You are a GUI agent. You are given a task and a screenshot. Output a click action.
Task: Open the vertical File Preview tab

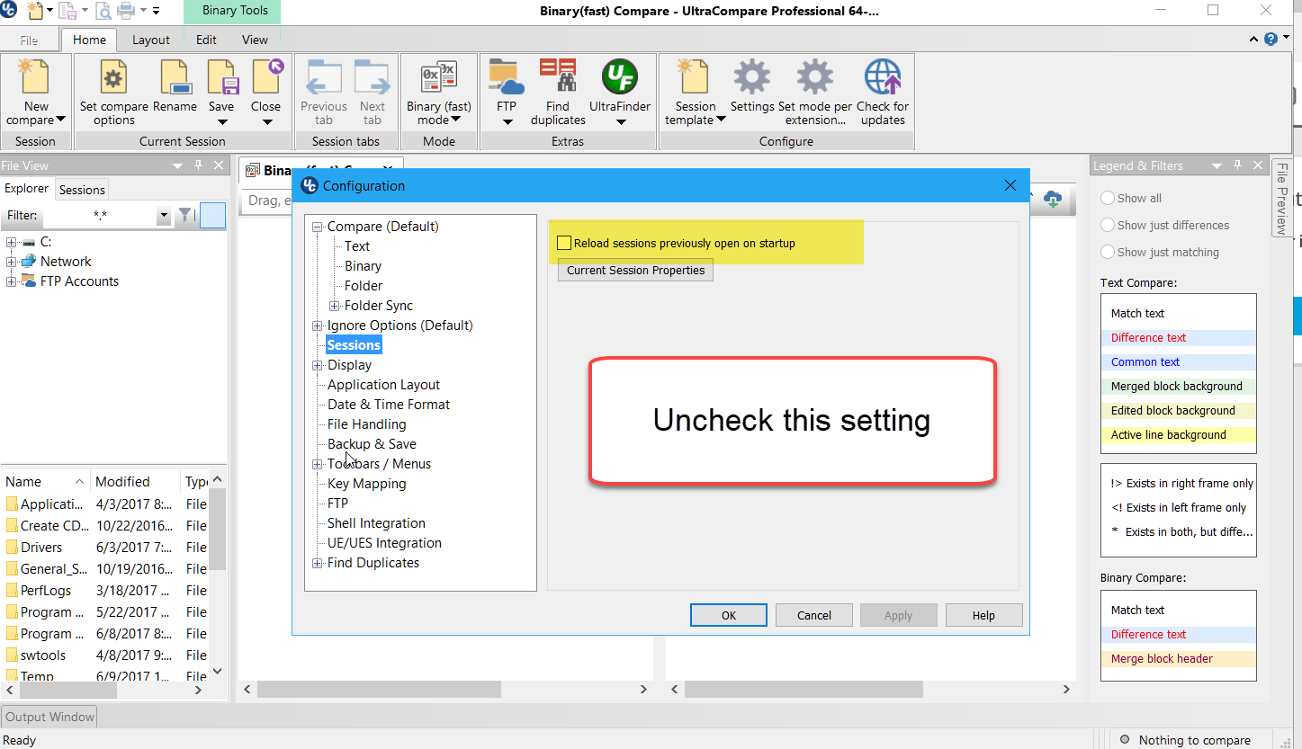[x=1282, y=199]
